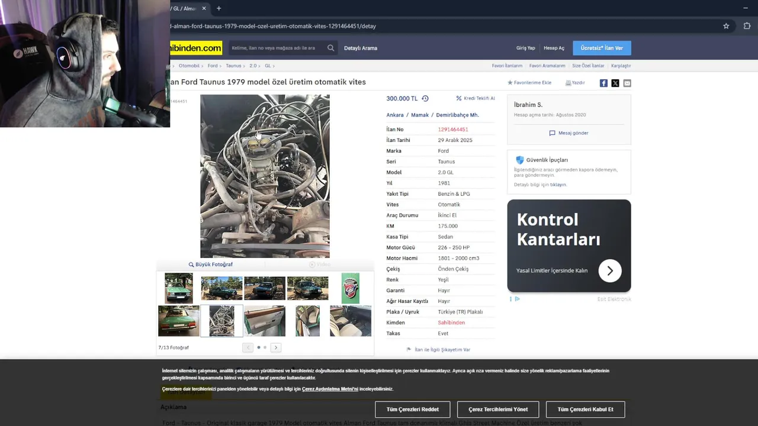Open Detaylı Arama
This screenshot has width=758, height=426.
point(361,48)
